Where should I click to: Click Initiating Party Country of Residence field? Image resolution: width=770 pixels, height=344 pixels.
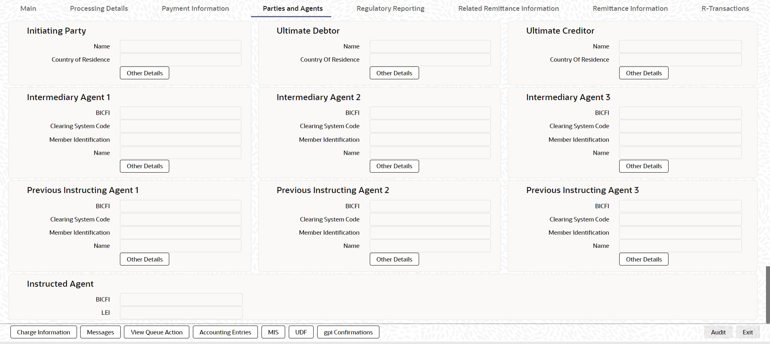tap(180, 60)
